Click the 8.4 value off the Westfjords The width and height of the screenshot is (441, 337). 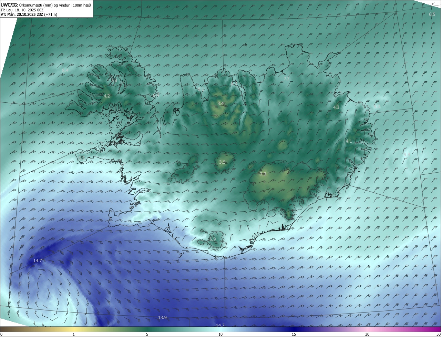coord(65,70)
